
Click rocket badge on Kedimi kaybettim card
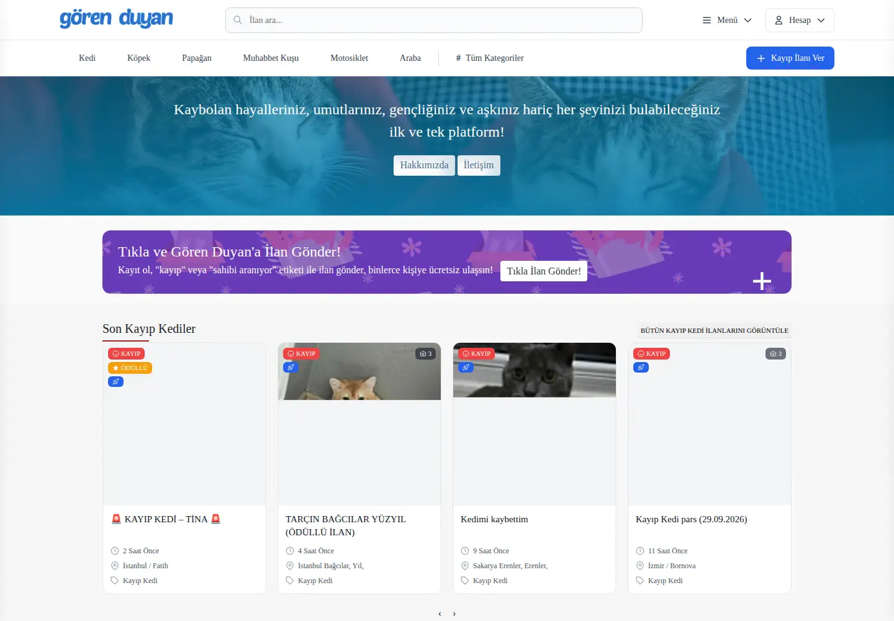tap(466, 368)
